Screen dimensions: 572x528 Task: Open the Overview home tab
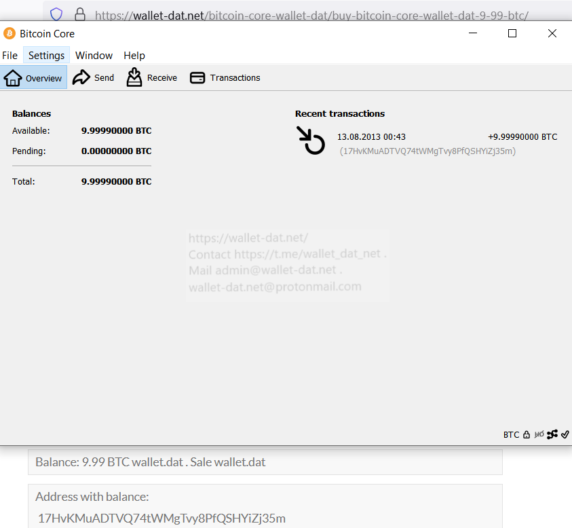pos(34,78)
